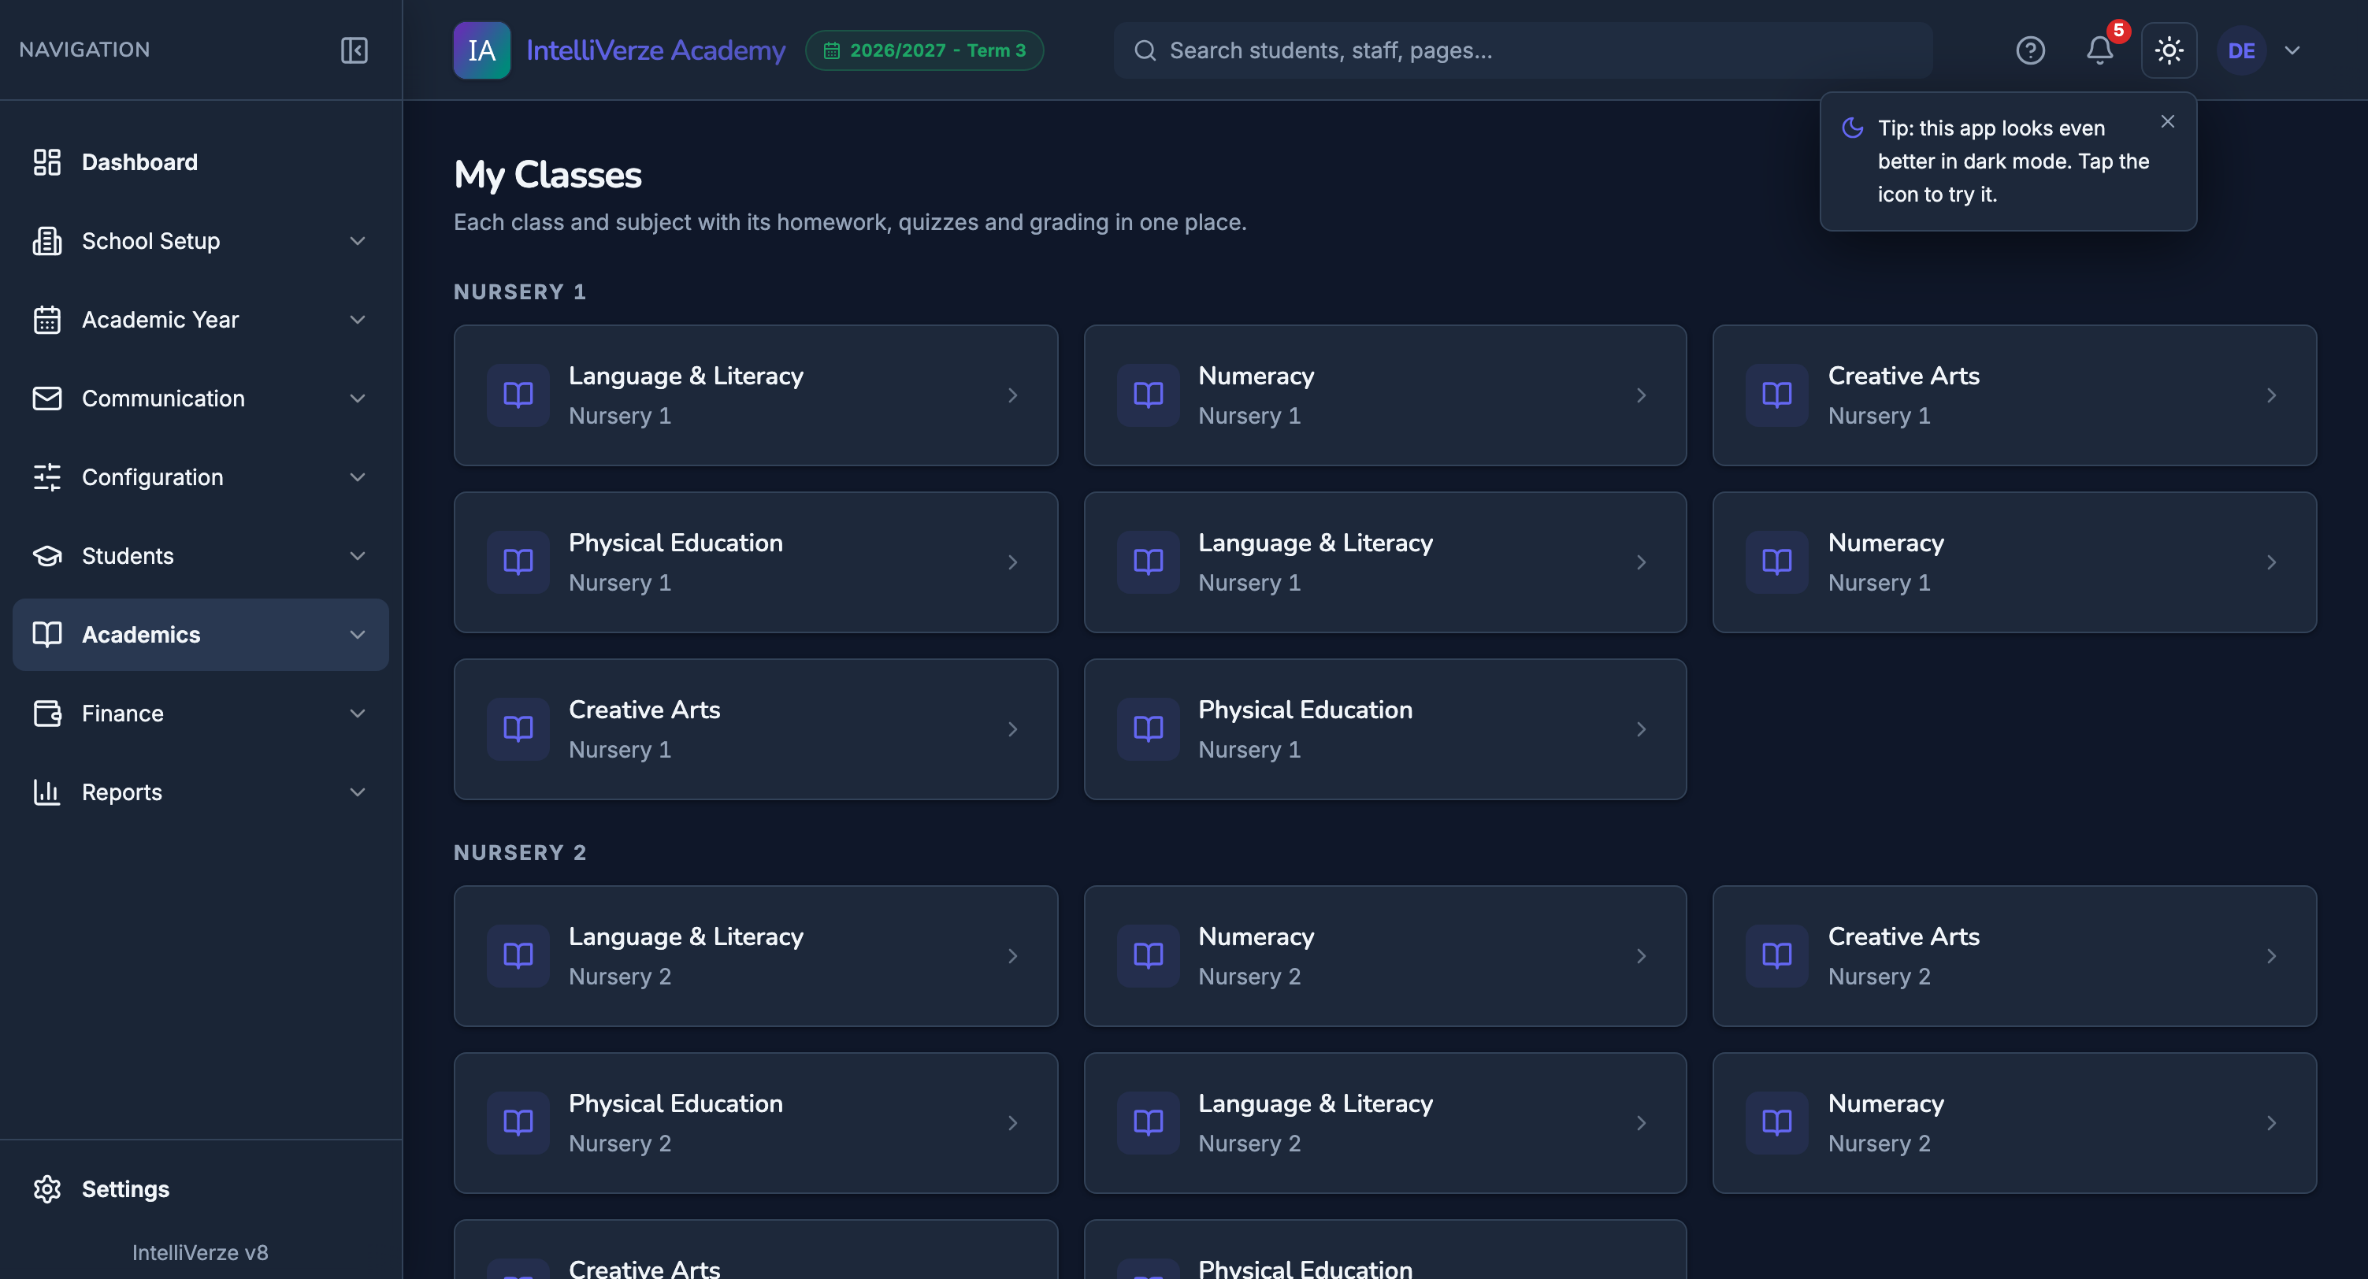
Task: Open the user account dropdown arrow
Action: [x=2292, y=50]
